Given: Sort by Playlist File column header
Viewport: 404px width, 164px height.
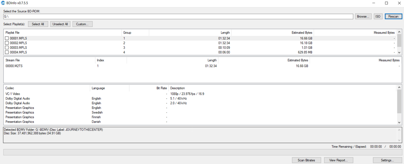Looking at the screenshot, I should coord(62,33).
